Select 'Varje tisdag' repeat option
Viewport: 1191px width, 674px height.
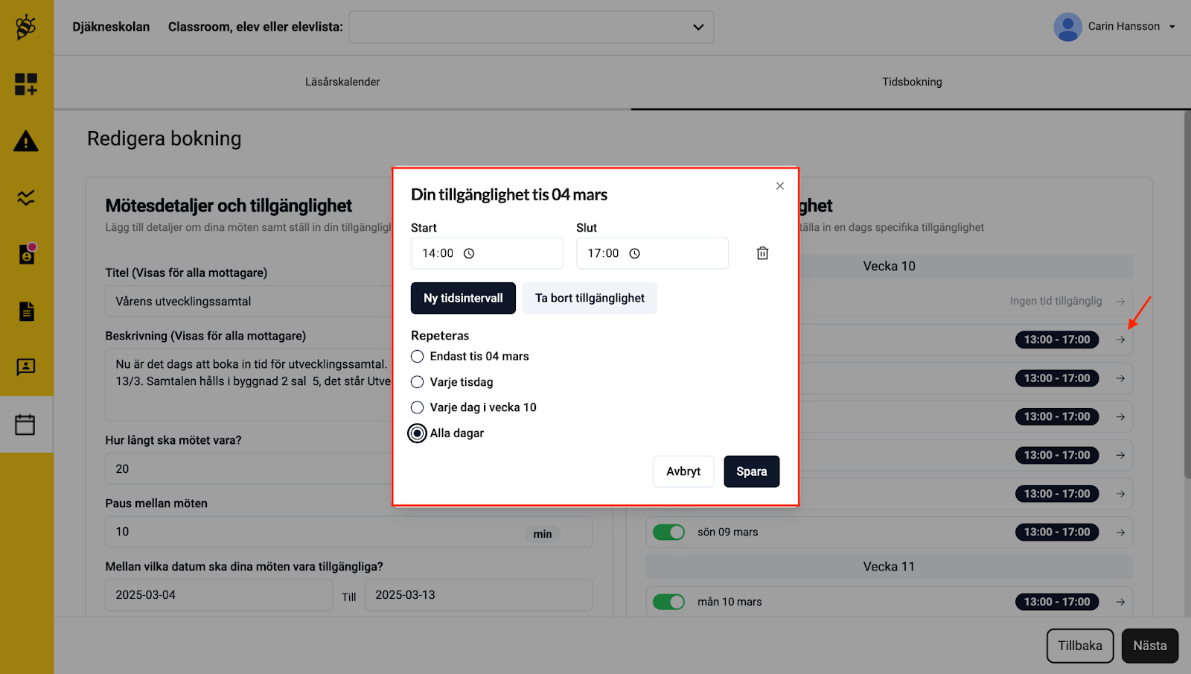418,382
